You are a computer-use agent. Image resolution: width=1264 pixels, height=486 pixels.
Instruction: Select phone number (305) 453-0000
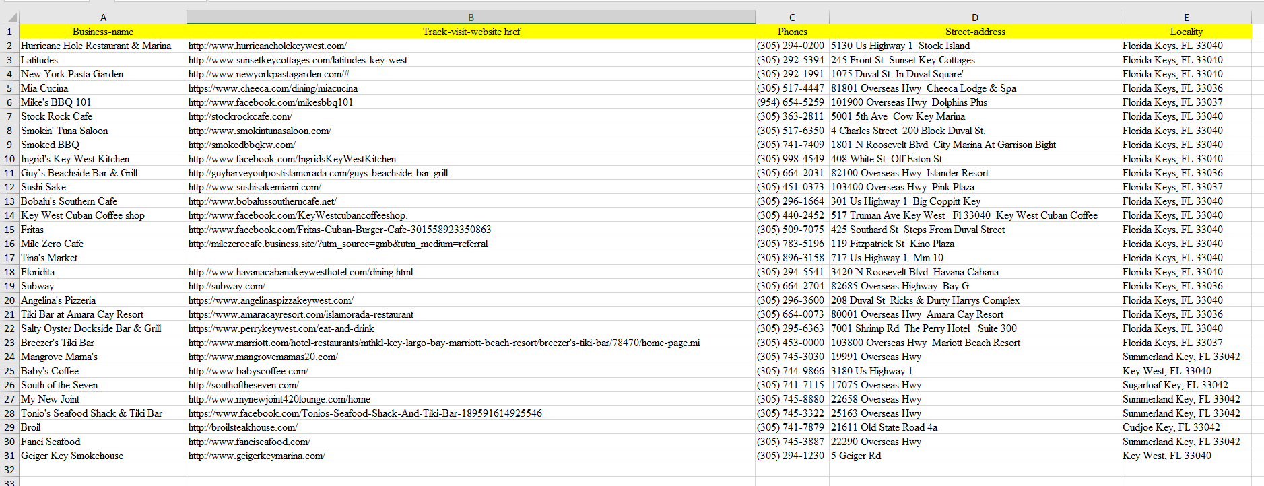[x=792, y=343]
